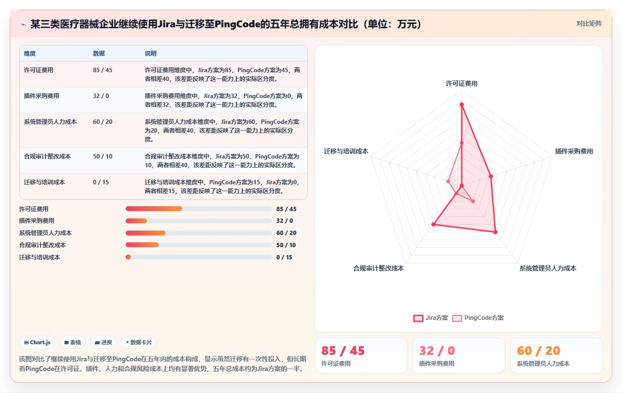
Task: Click table cell 合规审计整改成本
Action: point(47,157)
